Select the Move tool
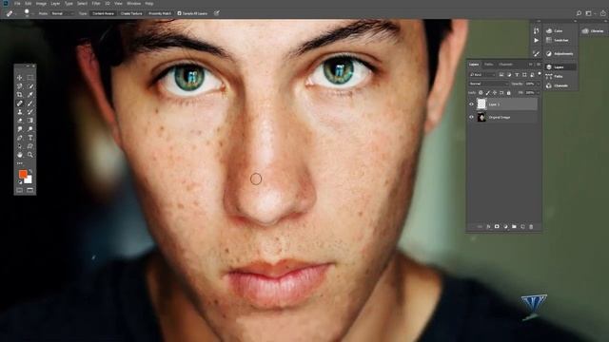 pyautogui.click(x=19, y=78)
